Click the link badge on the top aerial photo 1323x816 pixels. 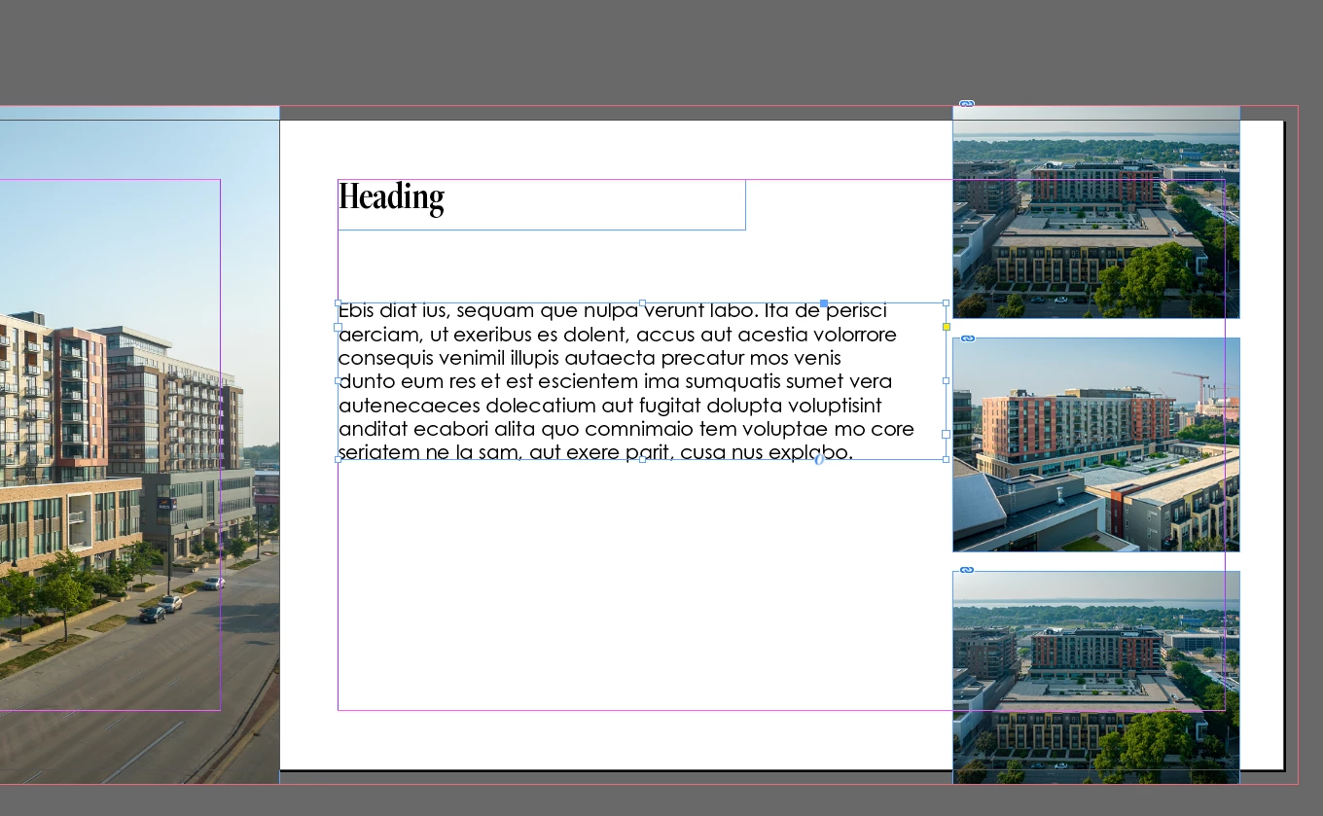coord(967,104)
